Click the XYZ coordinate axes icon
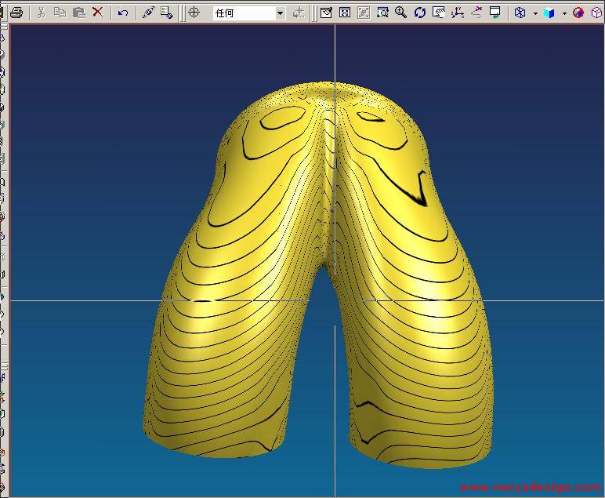The height and width of the screenshot is (498, 605). tap(458, 13)
